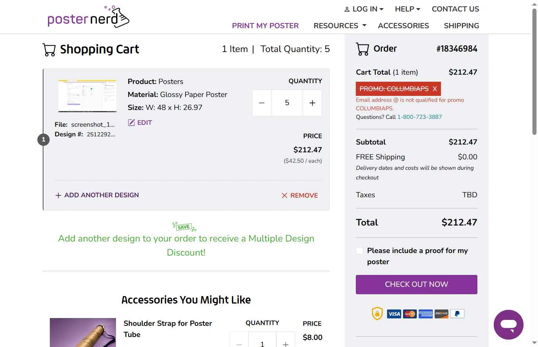The height and width of the screenshot is (347, 538).
Task: Go to CONTACT US page
Action: click(x=455, y=9)
